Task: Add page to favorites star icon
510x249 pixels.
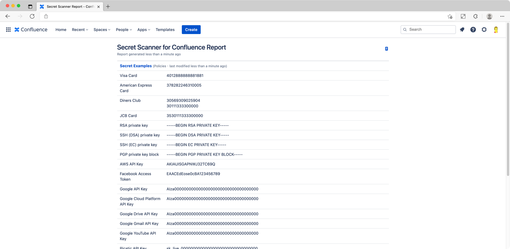Action: [x=450, y=16]
